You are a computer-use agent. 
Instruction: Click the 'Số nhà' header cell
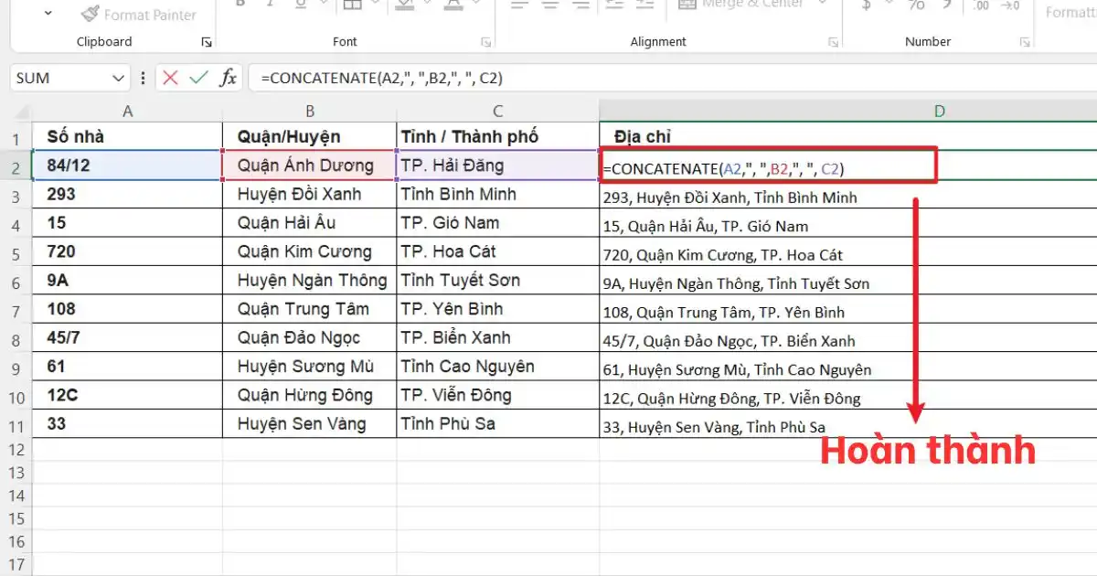point(127,137)
